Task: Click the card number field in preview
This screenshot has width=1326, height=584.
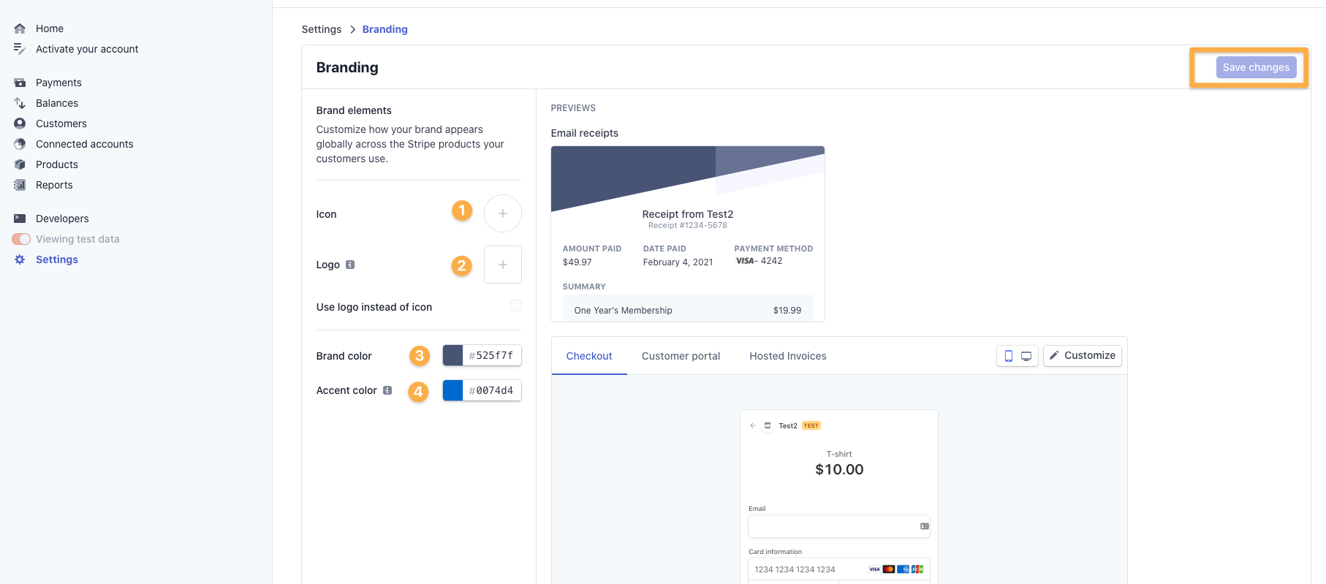Action: click(839, 569)
